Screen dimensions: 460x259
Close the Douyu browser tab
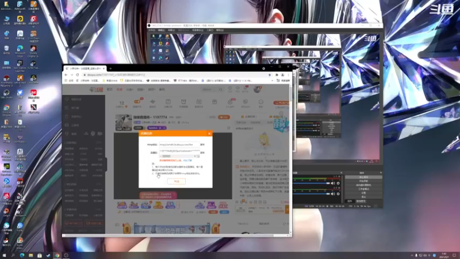click(x=103, y=68)
